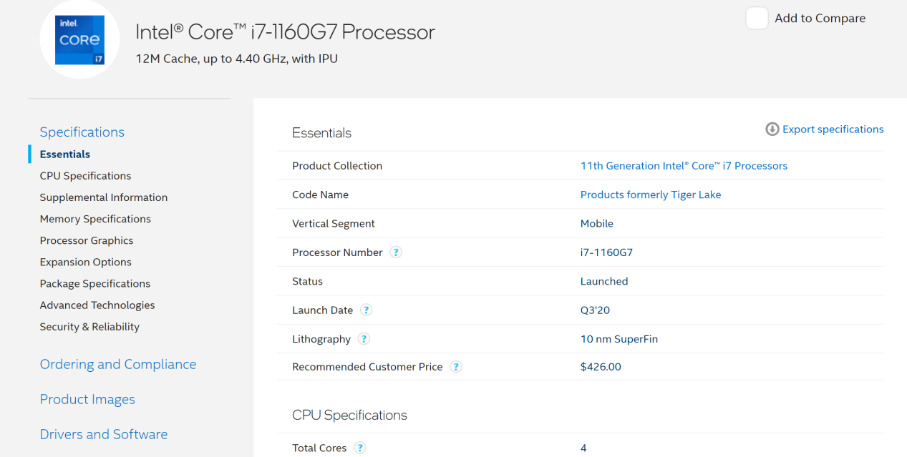Click the Export specifications download icon
This screenshot has height=457, width=907.
pos(772,129)
